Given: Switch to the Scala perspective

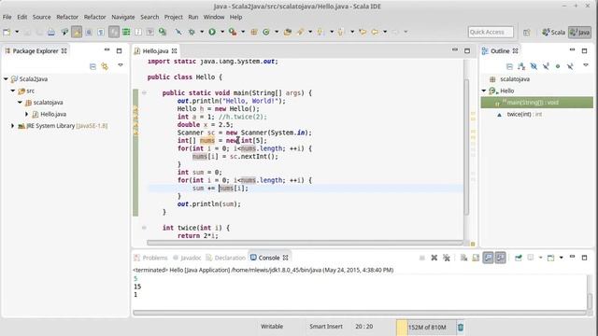Looking at the screenshot, I should 554,33.
